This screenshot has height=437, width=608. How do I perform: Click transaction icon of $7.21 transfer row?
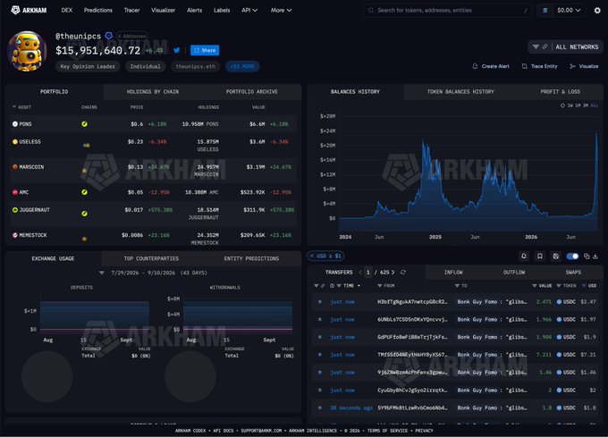click(x=320, y=355)
